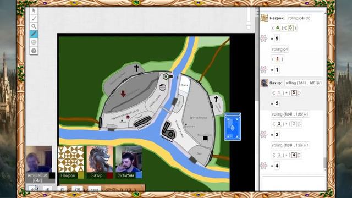Click Эквитем's webcam video thumbnail

click(129, 159)
